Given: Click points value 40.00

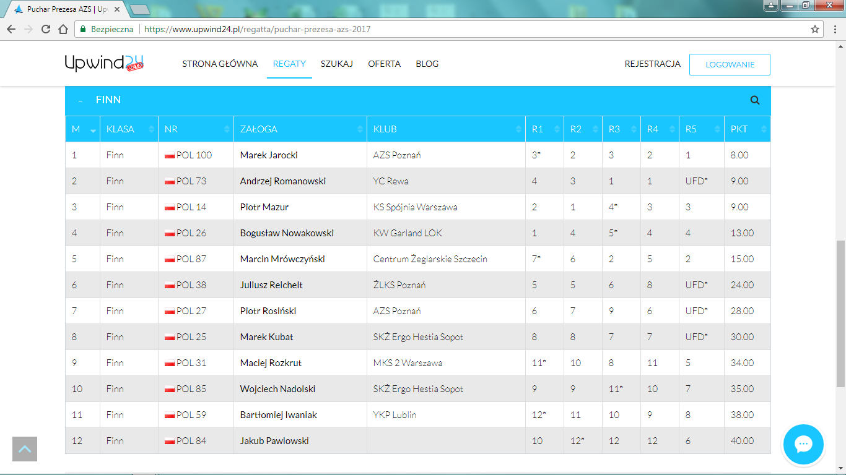Looking at the screenshot, I should [742, 441].
